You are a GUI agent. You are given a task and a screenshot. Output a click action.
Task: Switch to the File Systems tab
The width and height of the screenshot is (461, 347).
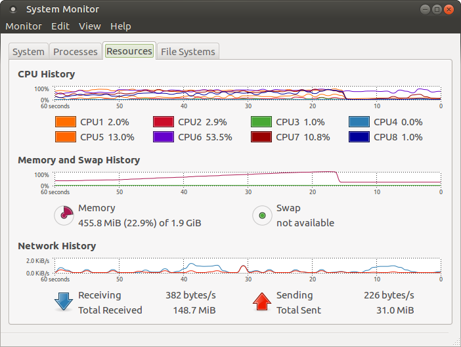pos(188,52)
